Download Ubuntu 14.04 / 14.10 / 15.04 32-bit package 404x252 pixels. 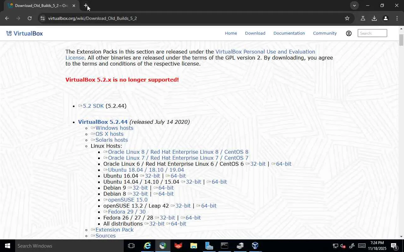click(x=191, y=182)
